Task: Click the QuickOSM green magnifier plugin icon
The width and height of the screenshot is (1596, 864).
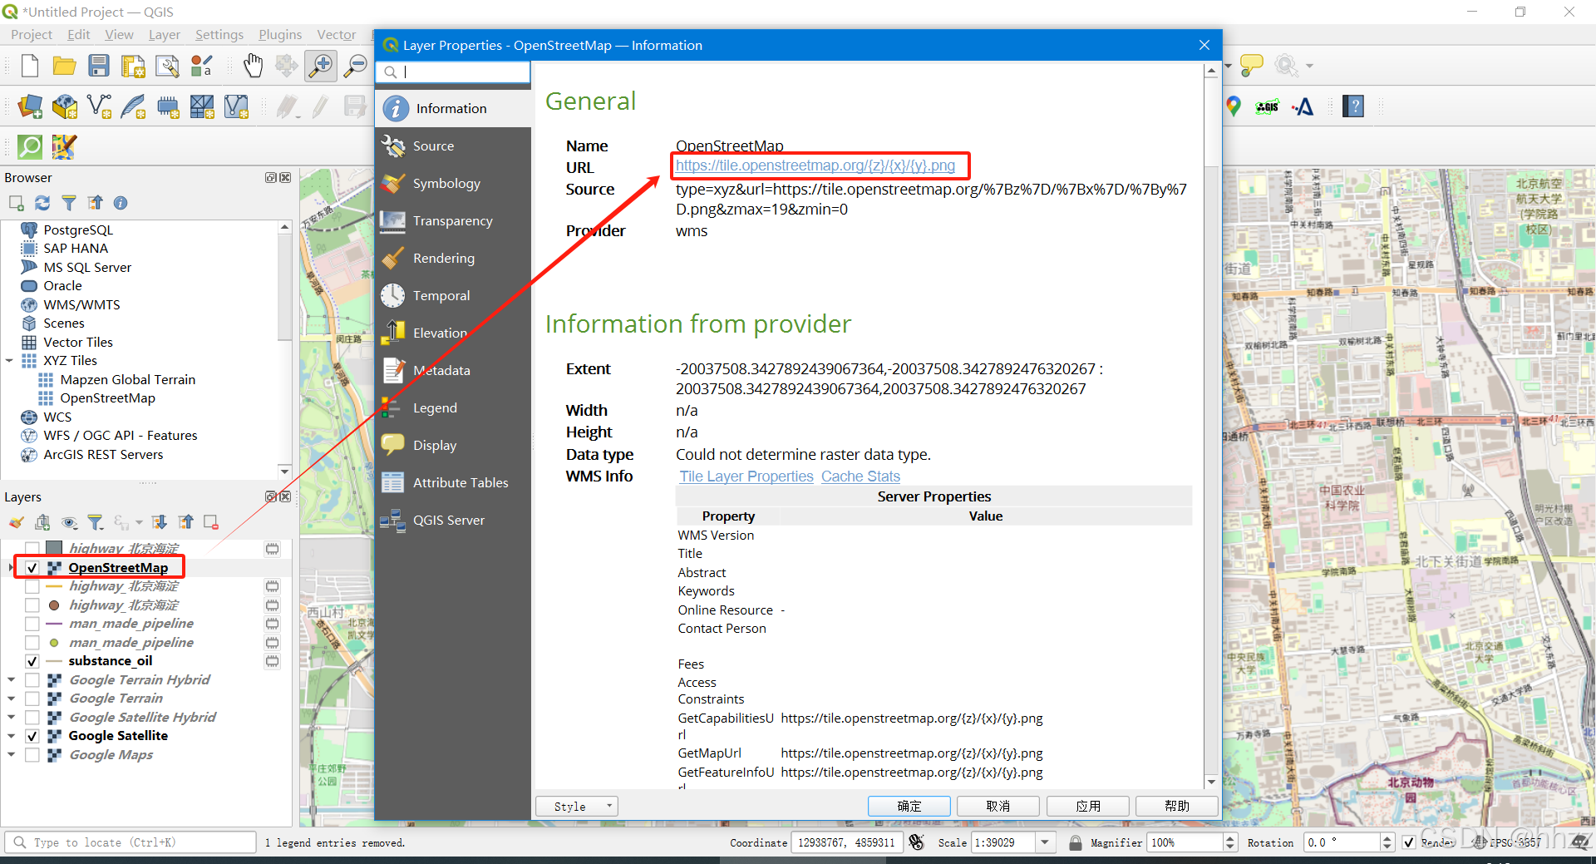Action: [30, 147]
